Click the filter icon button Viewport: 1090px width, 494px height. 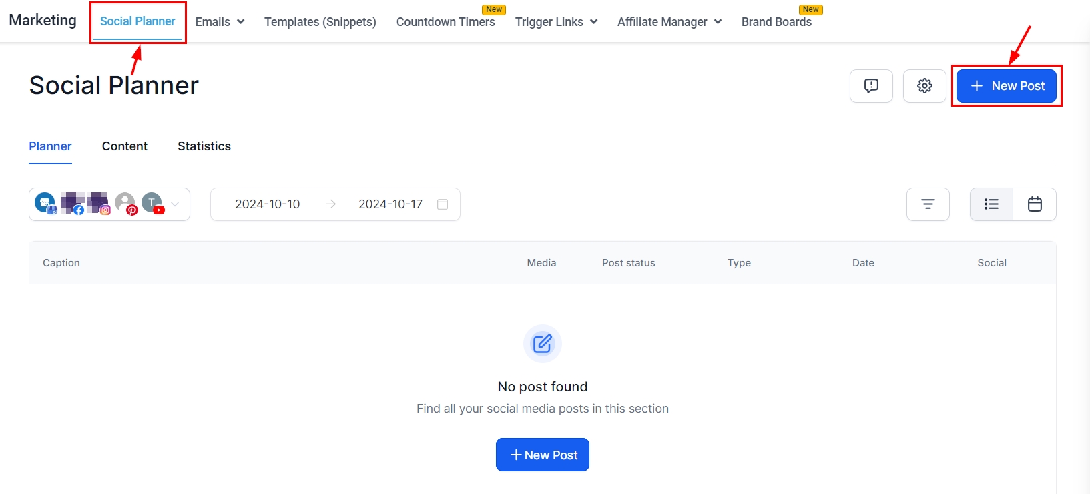928,204
